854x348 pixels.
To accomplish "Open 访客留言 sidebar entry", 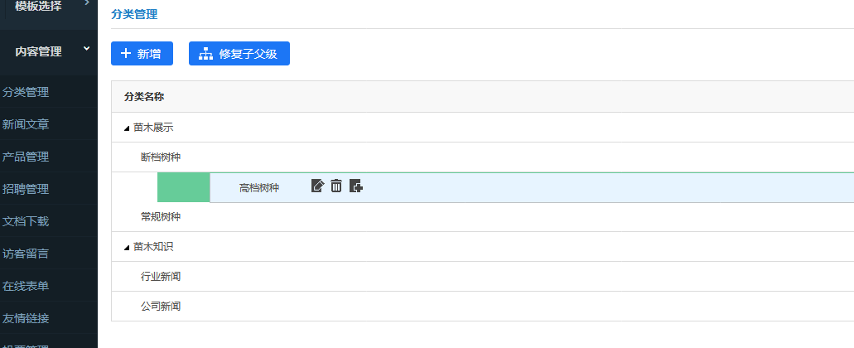I will point(26,254).
